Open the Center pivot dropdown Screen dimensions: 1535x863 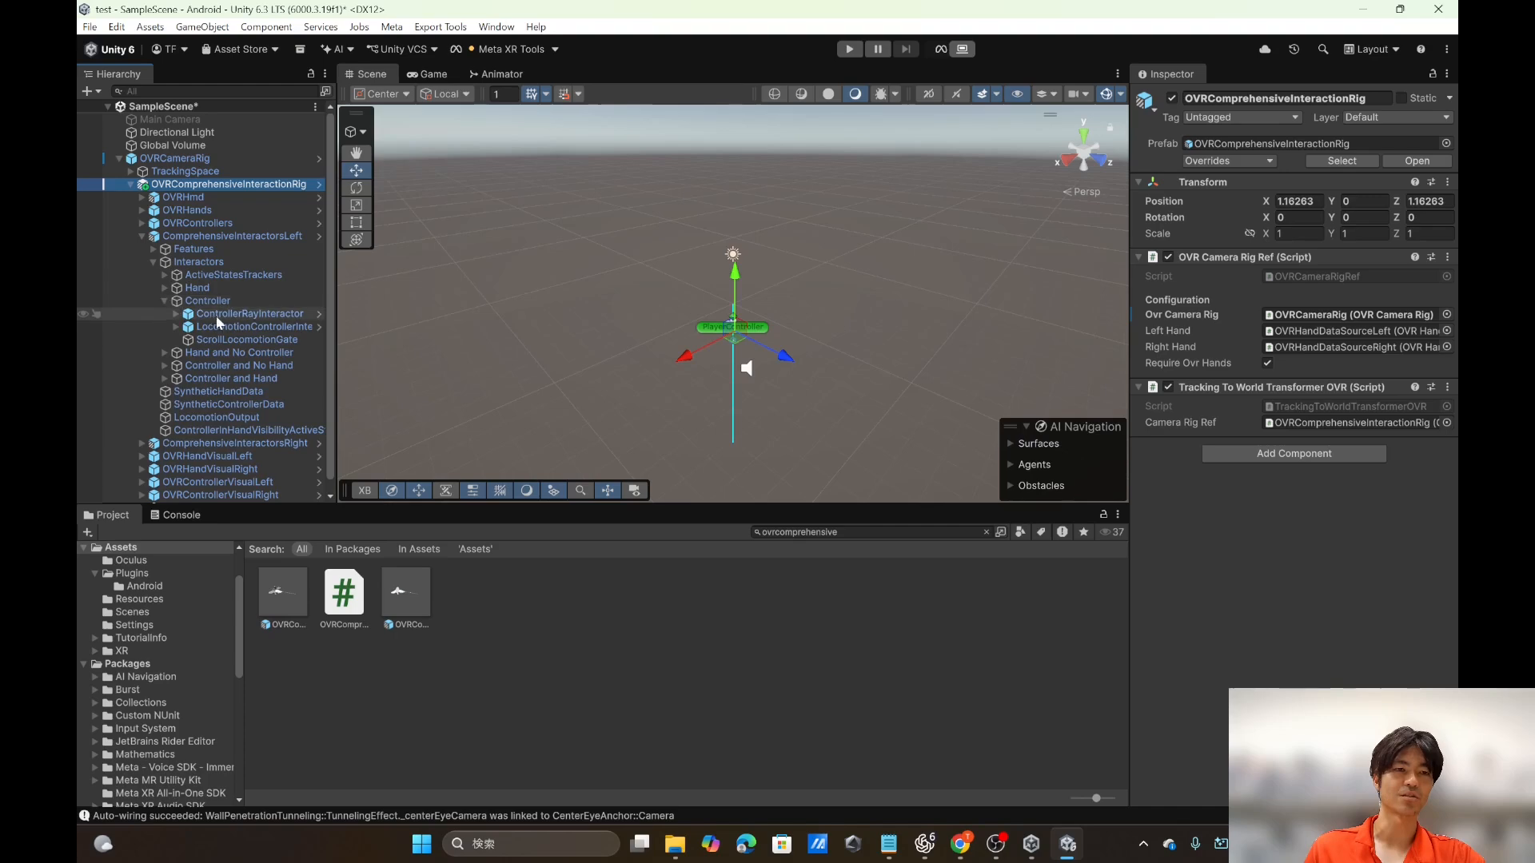coord(382,94)
